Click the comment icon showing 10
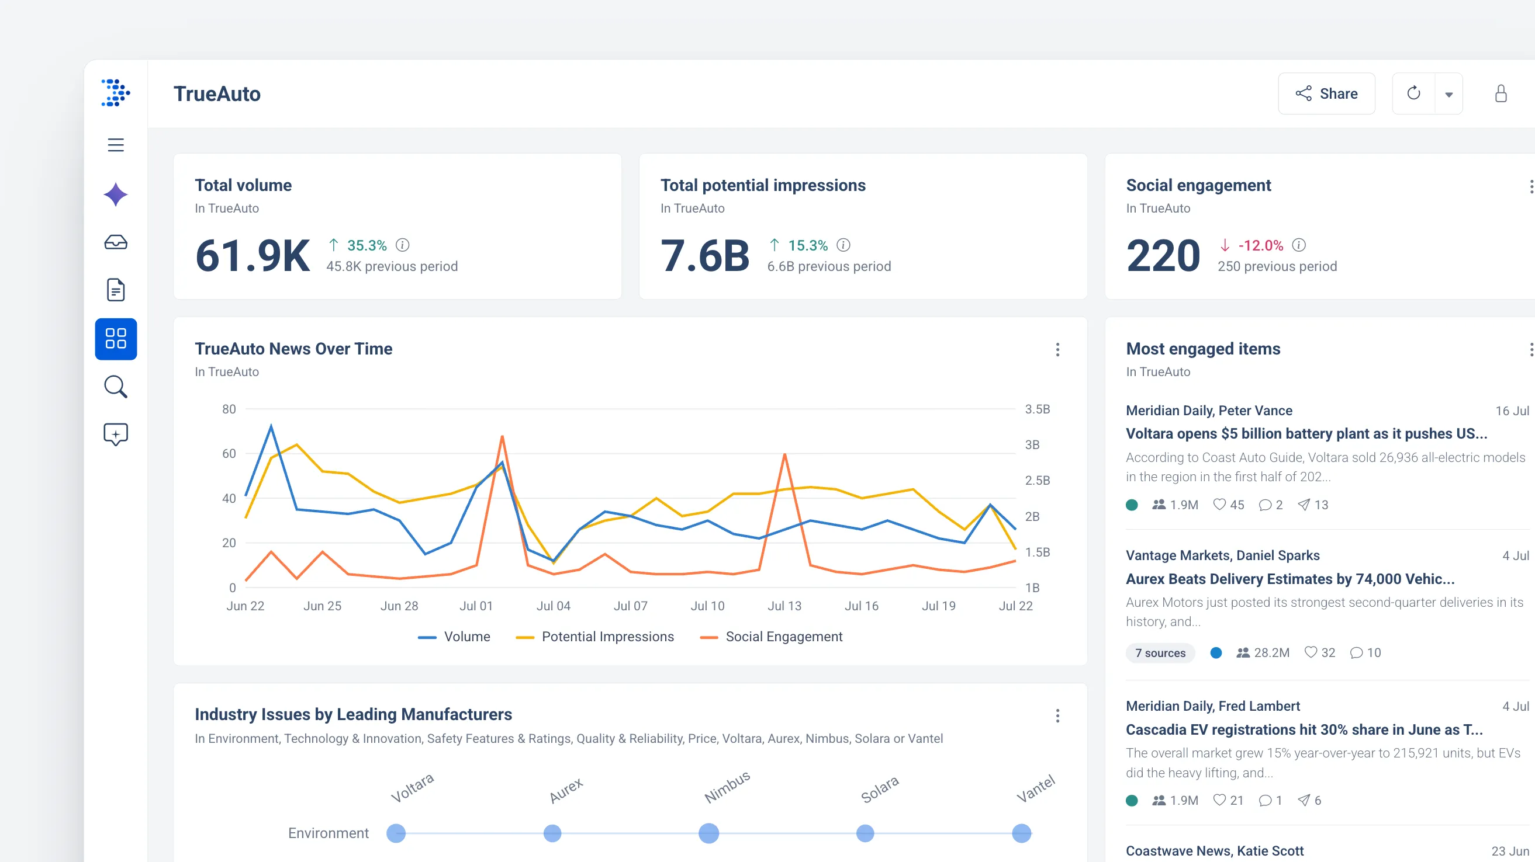 [1356, 653]
